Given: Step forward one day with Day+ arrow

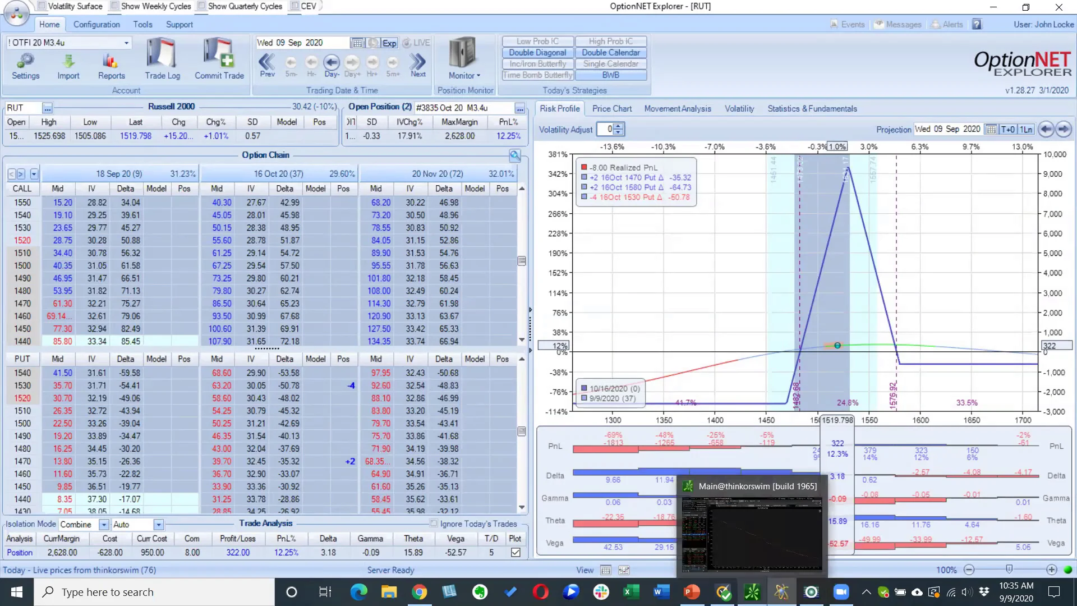Looking at the screenshot, I should [352, 65].
